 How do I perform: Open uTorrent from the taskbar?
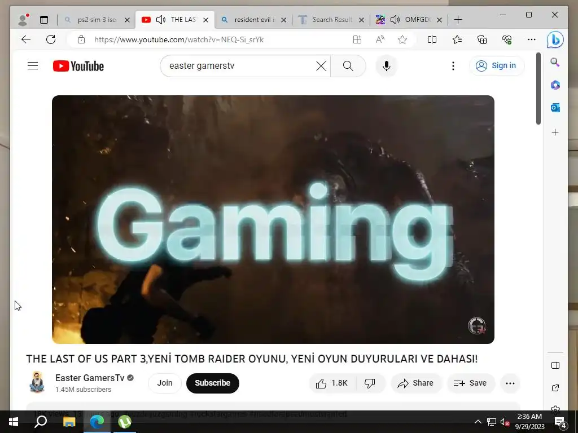pyautogui.click(x=125, y=422)
